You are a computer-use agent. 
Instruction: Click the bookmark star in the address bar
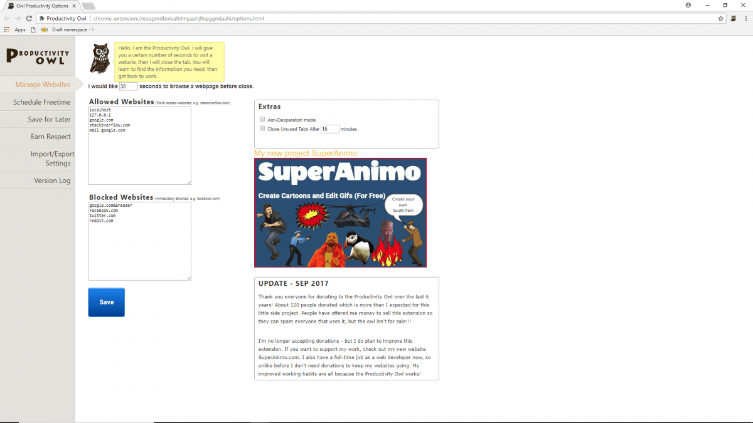[x=720, y=18]
